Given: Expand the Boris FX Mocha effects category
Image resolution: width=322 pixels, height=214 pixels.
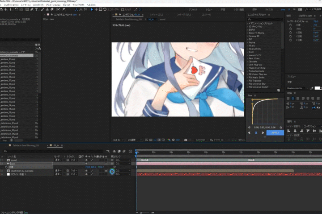Looking at the screenshot, I should coord(247,33).
